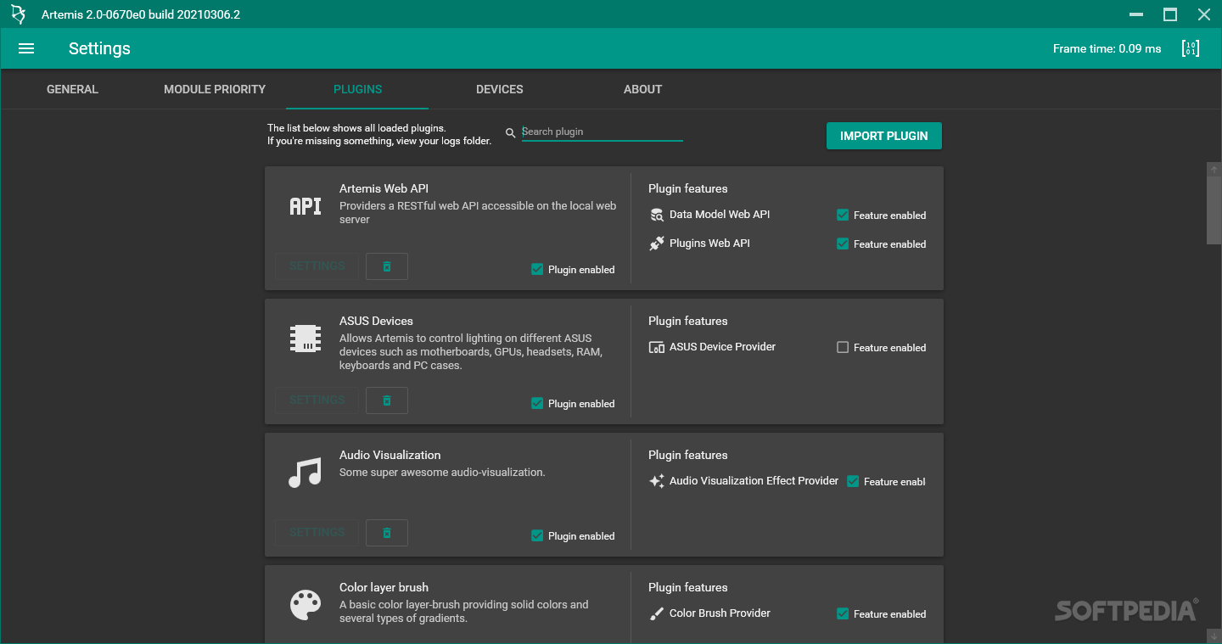Click the Color layer brush palette icon
Screen dimensions: 1222x644
tap(305, 605)
